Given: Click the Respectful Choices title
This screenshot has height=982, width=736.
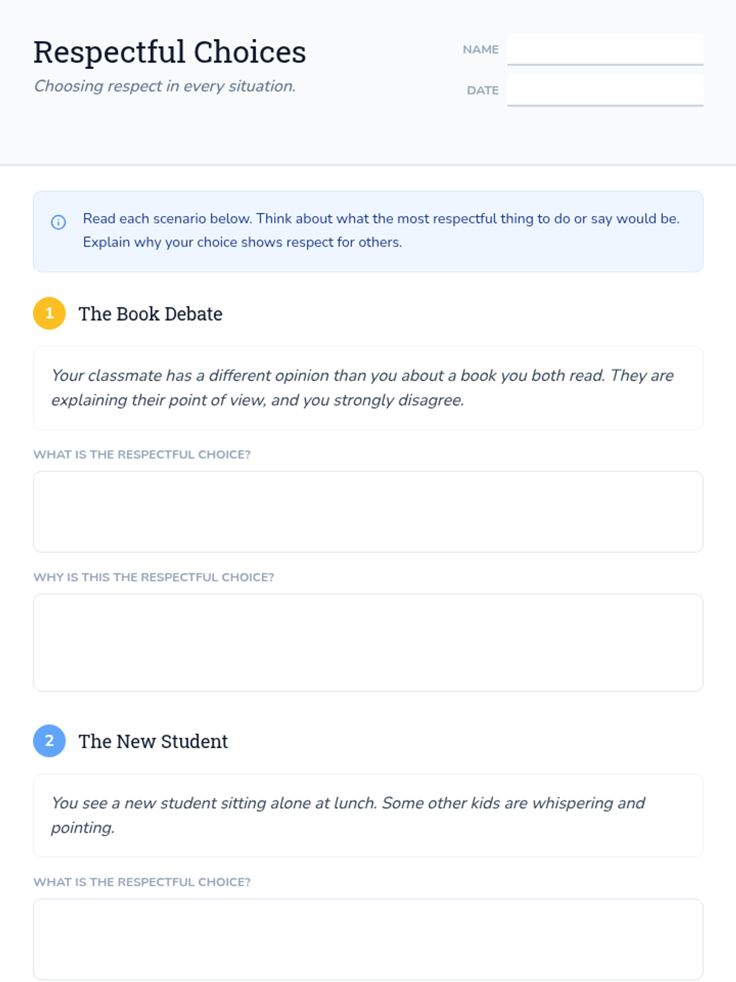Looking at the screenshot, I should (169, 52).
